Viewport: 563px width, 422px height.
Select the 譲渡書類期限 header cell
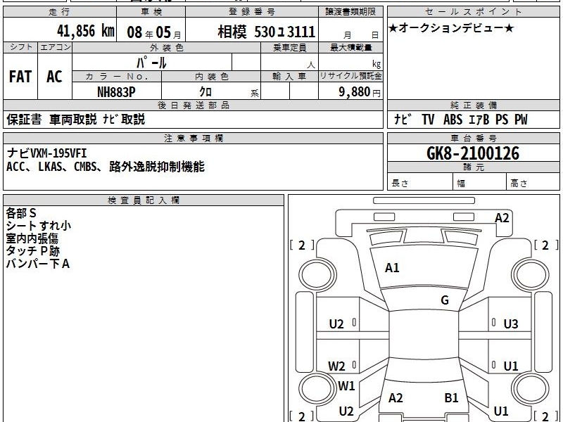[350, 12]
